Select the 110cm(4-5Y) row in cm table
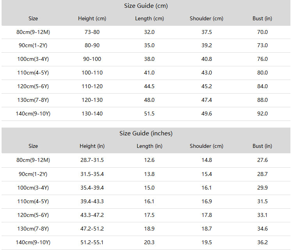The width and height of the screenshot is (292, 252). [146, 73]
